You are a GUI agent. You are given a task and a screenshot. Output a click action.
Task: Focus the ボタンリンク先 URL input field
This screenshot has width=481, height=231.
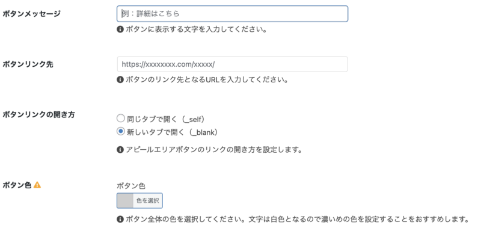(x=232, y=64)
